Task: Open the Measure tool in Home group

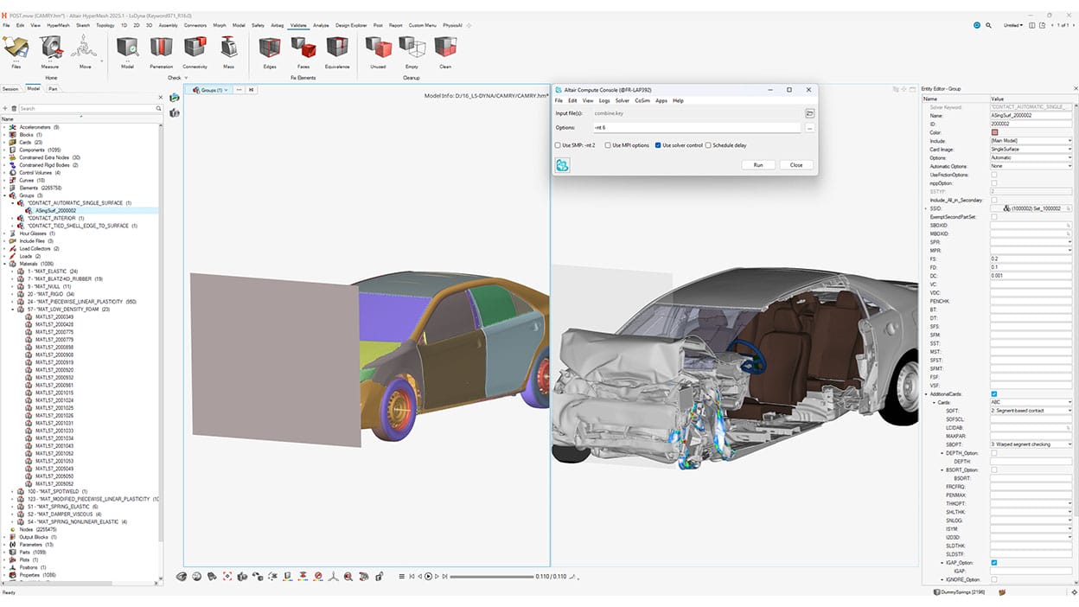Action: 50,52
